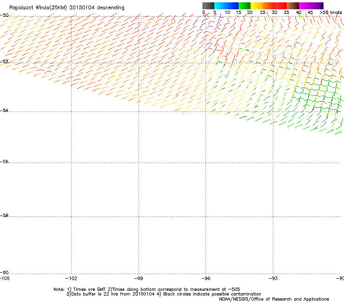Click the -96 longitude axis label
The image size is (344, 302).
click(205, 278)
